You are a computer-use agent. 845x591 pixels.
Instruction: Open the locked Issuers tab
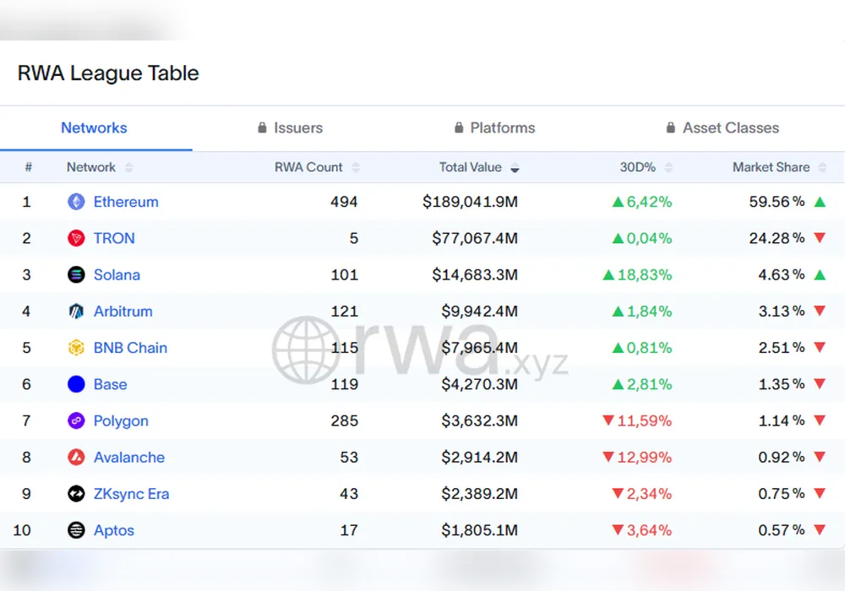coord(290,128)
